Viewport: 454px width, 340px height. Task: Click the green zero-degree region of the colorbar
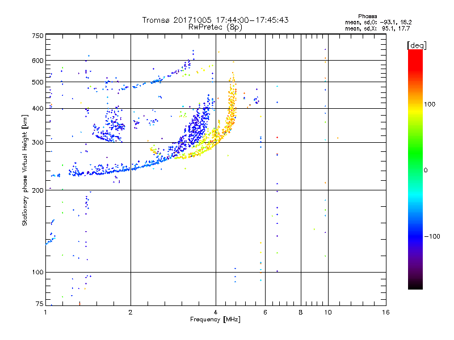[x=415, y=170]
